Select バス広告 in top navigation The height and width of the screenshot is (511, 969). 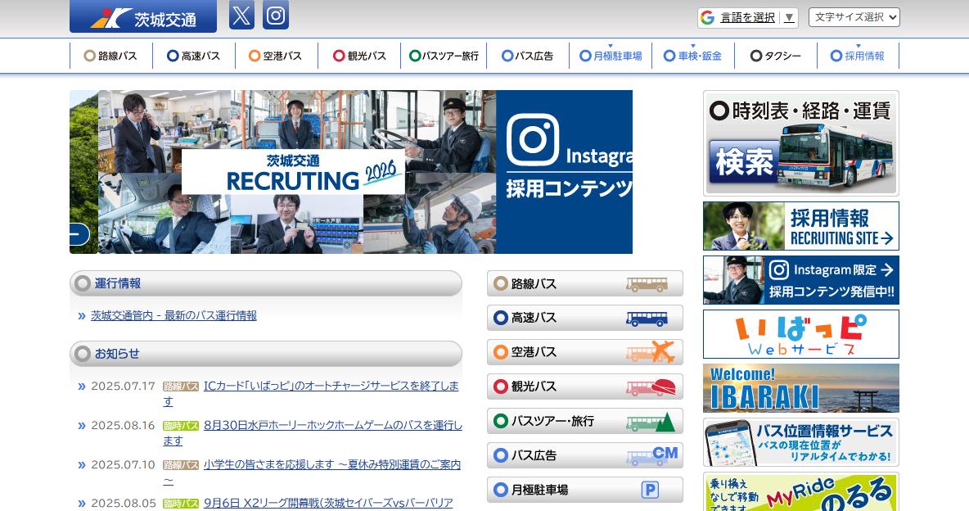tap(528, 56)
